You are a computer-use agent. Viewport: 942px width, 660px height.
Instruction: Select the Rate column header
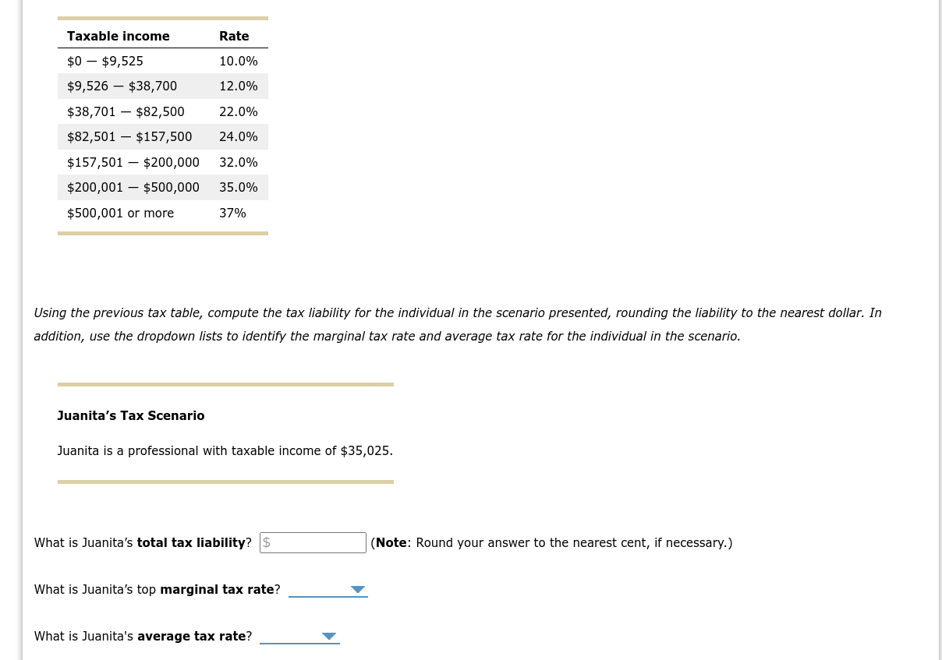click(x=234, y=36)
